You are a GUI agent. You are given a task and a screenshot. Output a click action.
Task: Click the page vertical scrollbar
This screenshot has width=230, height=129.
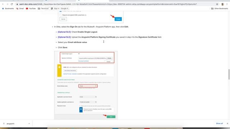tap(229, 74)
